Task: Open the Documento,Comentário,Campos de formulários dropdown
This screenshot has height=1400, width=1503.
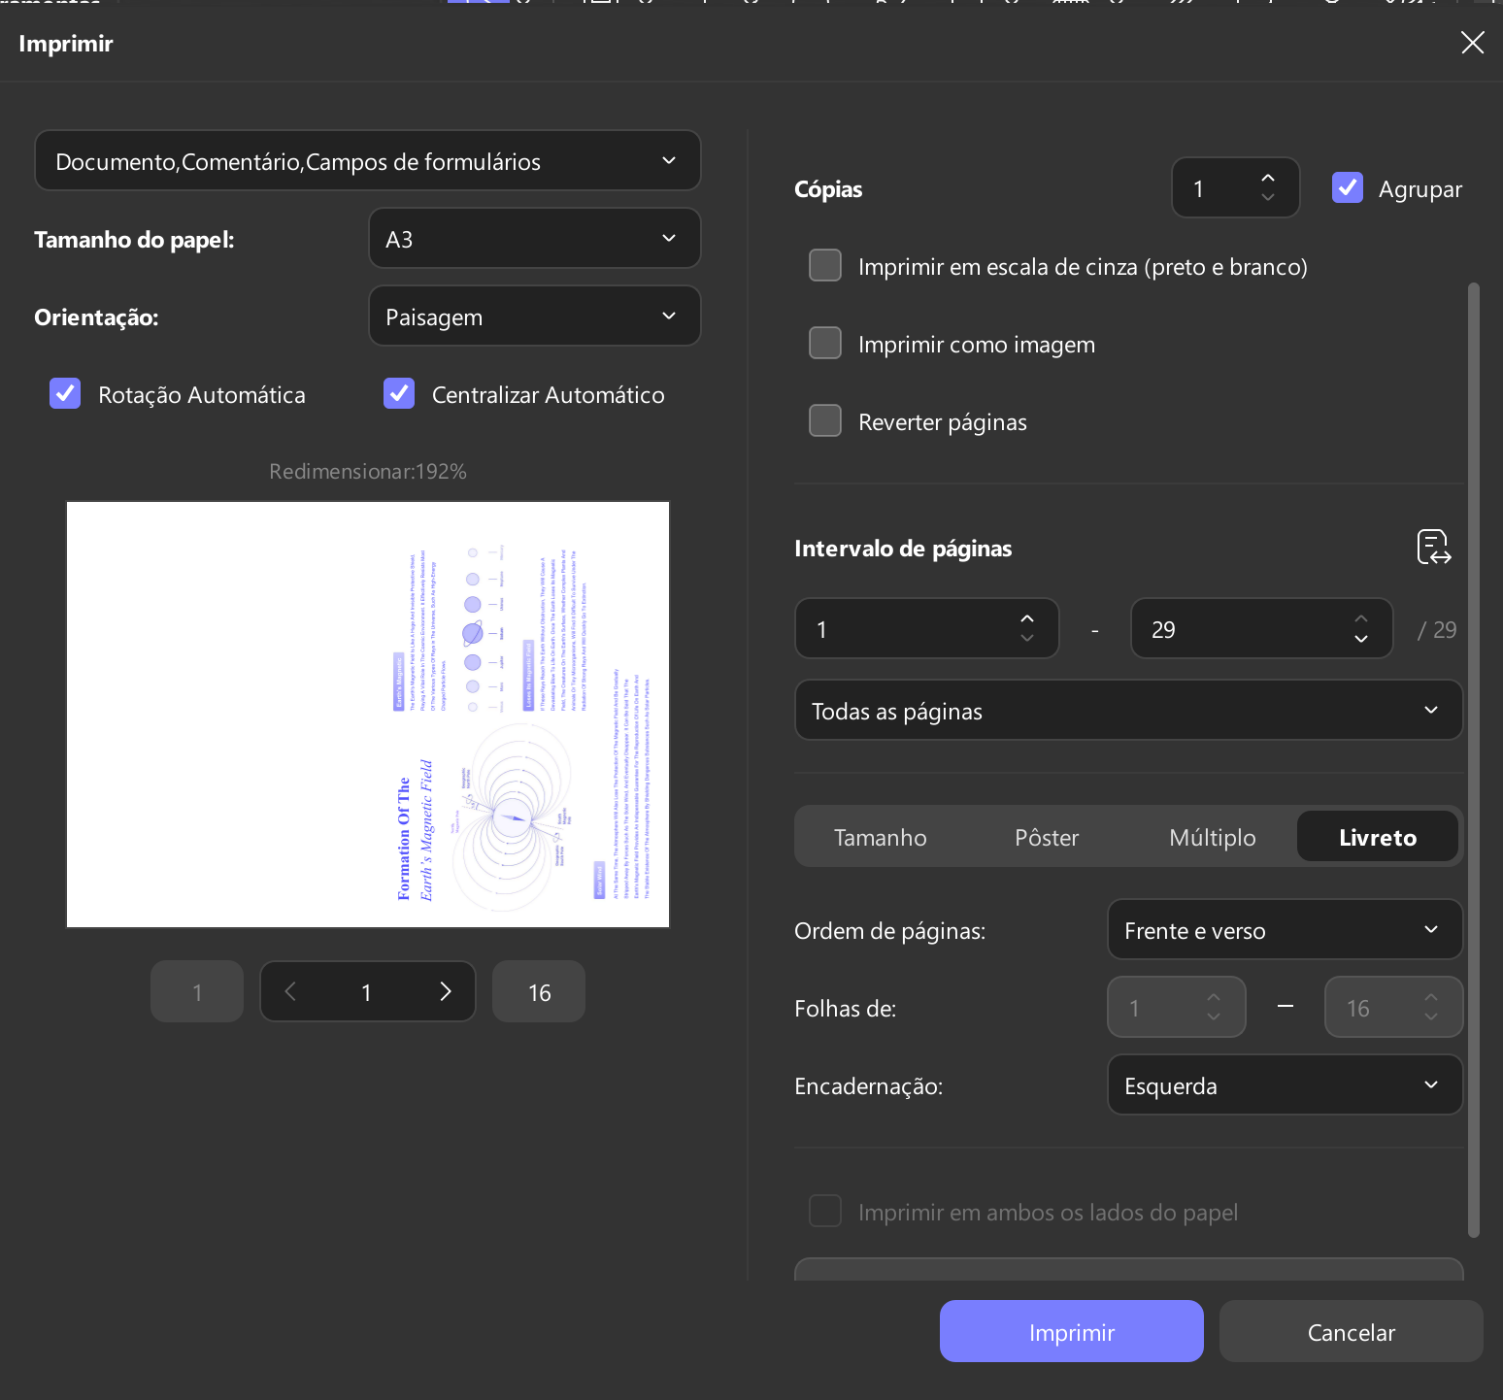Action: pyautogui.click(x=368, y=160)
